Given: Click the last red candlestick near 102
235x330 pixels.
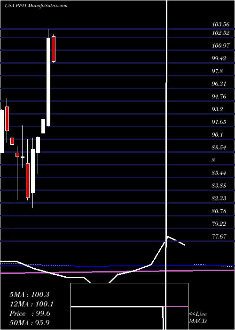Looking at the screenshot, I should (x=54, y=49).
